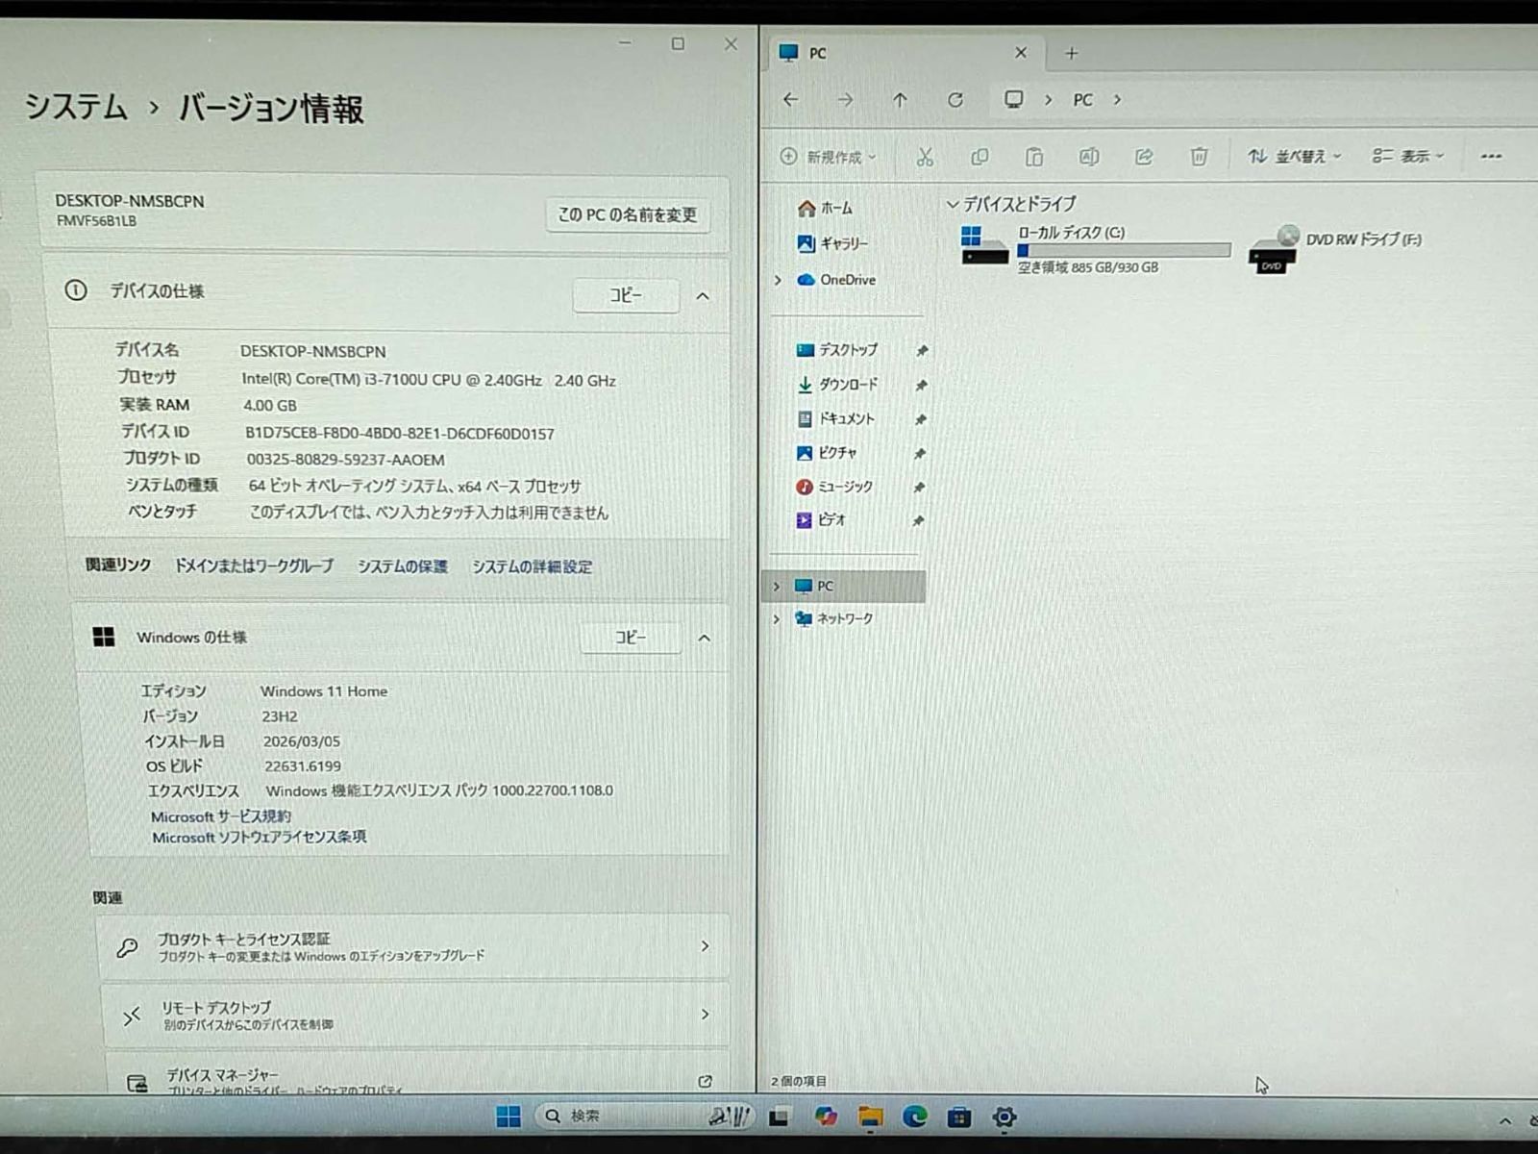The image size is (1538, 1154).
Task: Collapse the Windows の仕様 section chevron
Action: pyautogui.click(x=704, y=639)
